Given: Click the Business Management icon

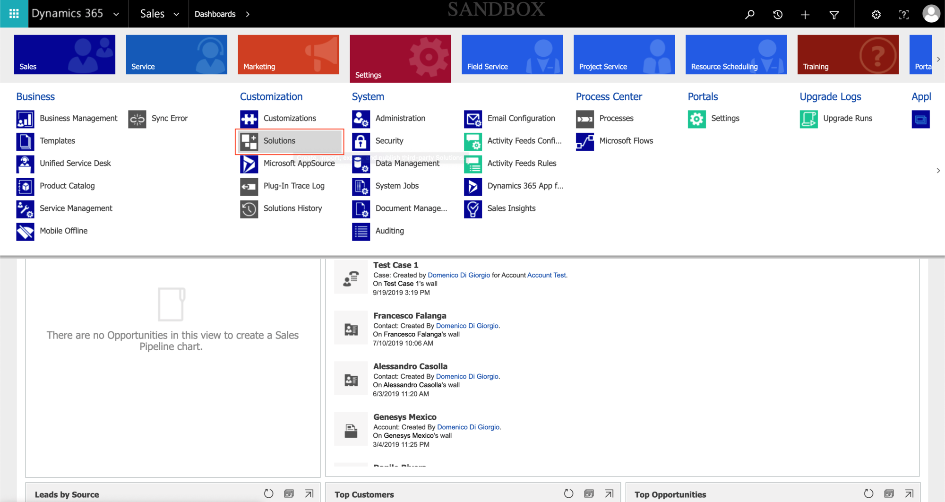Looking at the screenshot, I should click(x=25, y=119).
